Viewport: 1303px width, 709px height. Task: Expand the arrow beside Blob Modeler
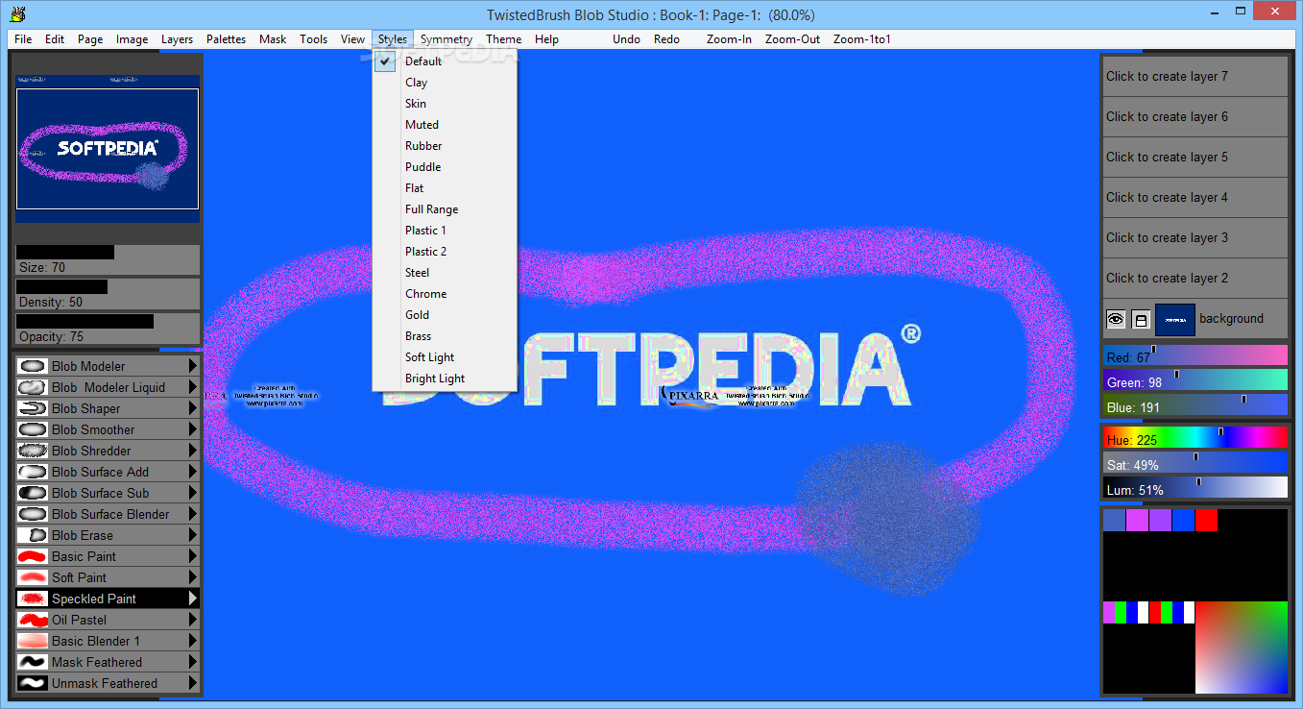(x=192, y=366)
